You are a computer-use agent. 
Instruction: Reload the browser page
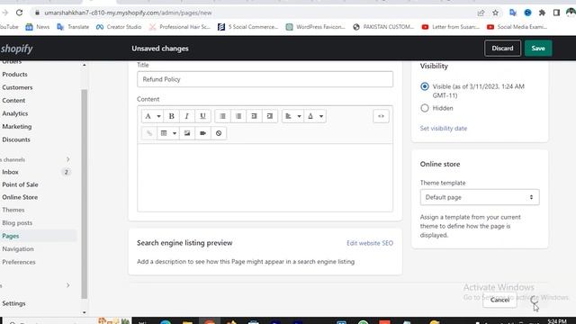coord(19,13)
